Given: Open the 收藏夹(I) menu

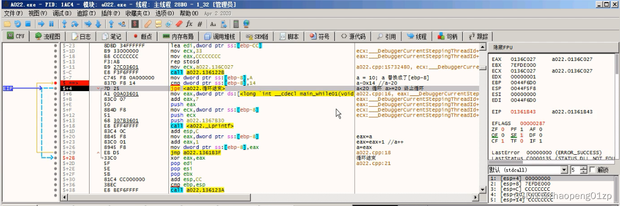Looking at the screenshot, I should 138,13.
